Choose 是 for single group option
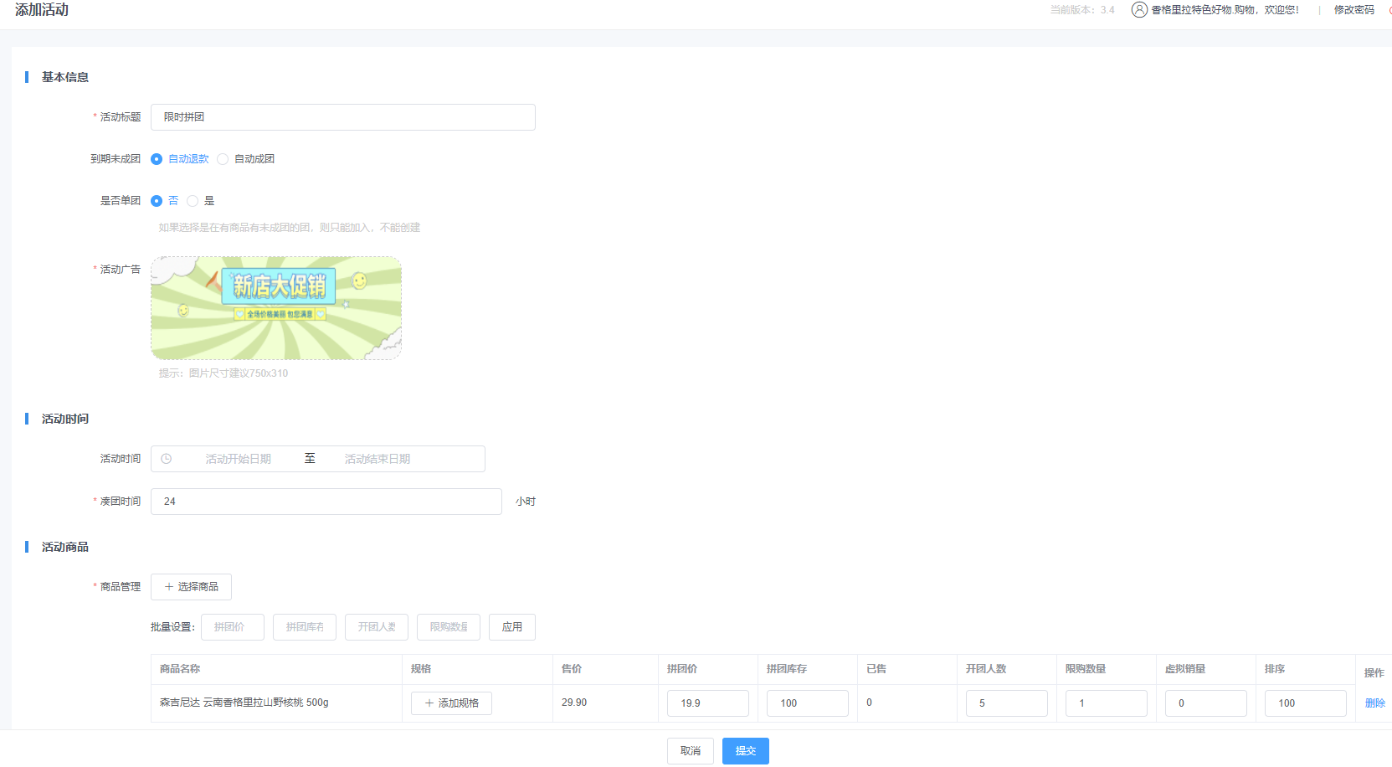Screen dimensions: 1392x767 click(193, 201)
